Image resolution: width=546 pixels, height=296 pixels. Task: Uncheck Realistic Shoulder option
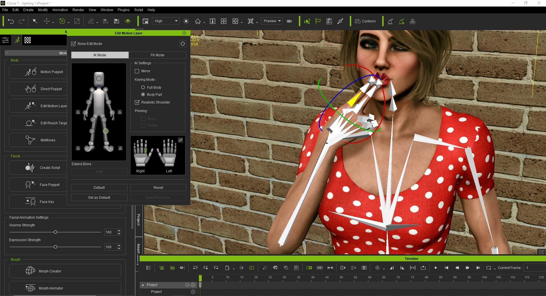pos(137,102)
